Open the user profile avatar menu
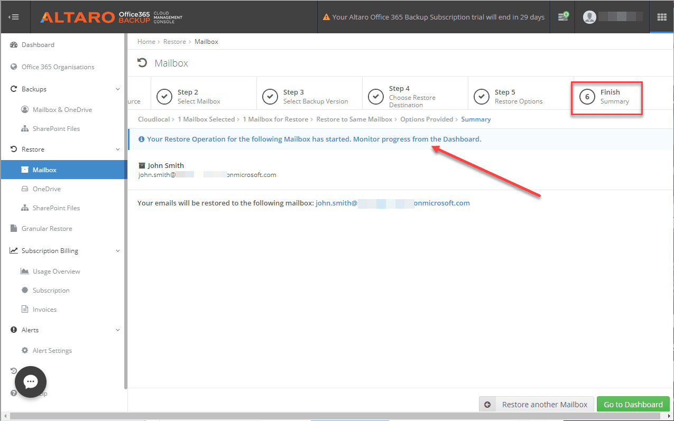This screenshot has width=674, height=421. pyautogui.click(x=589, y=17)
